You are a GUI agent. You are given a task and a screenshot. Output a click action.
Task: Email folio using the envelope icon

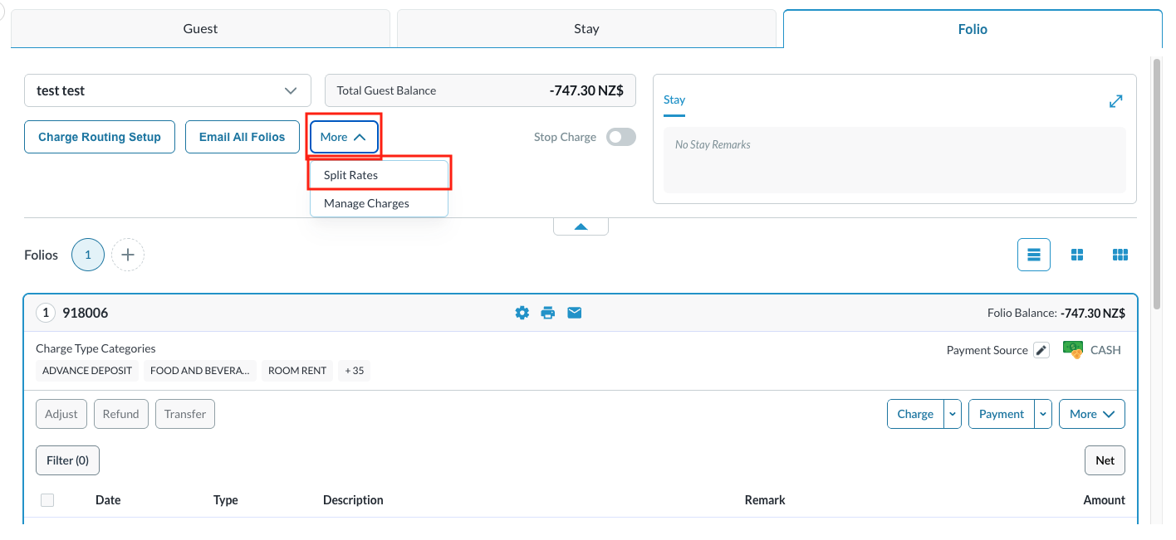[x=574, y=313]
